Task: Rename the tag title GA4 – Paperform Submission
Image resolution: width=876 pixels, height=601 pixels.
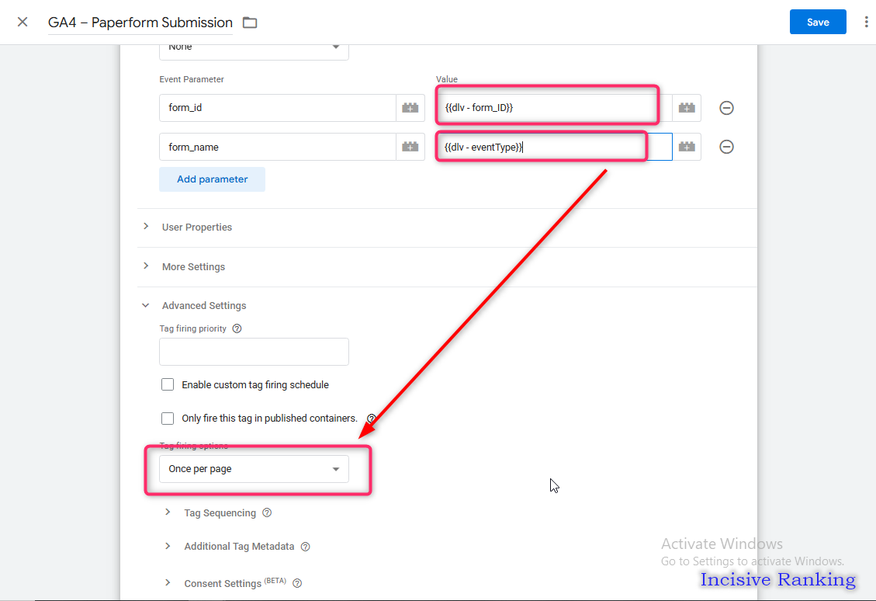Action: pyautogui.click(x=140, y=23)
